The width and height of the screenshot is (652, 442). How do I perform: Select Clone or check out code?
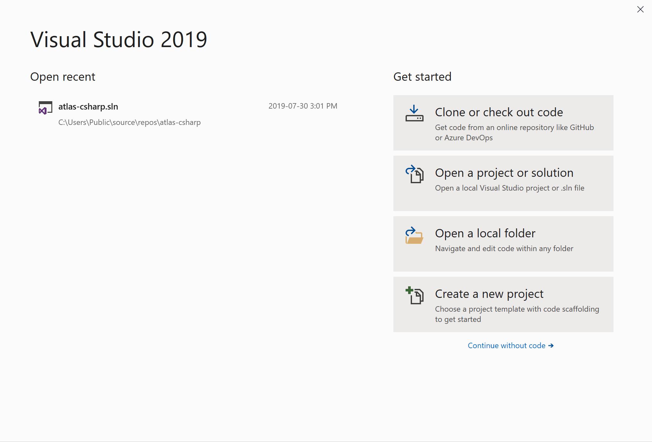pos(503,123)
